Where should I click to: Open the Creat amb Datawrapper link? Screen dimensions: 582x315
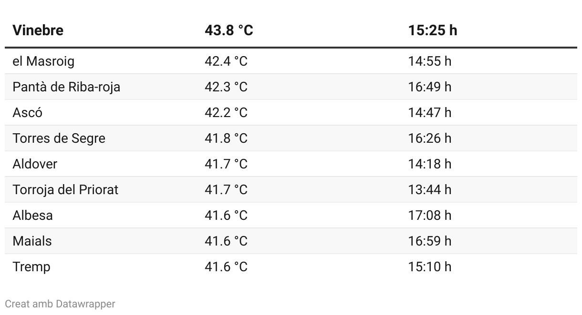pos(60,304)
